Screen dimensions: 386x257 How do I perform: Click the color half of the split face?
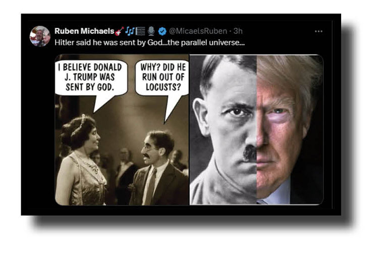coord(289,129)
